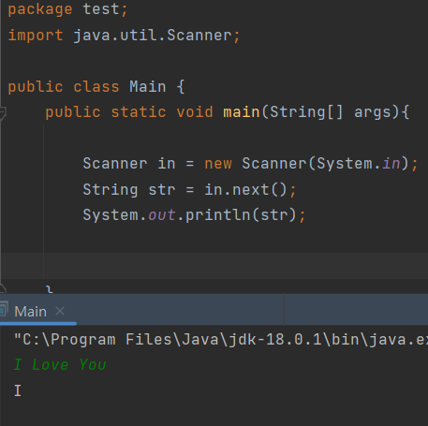Click 'public class Main {' declaration
Image resolution: width=428 pixels, height=426 pixels.
[96, 87]
